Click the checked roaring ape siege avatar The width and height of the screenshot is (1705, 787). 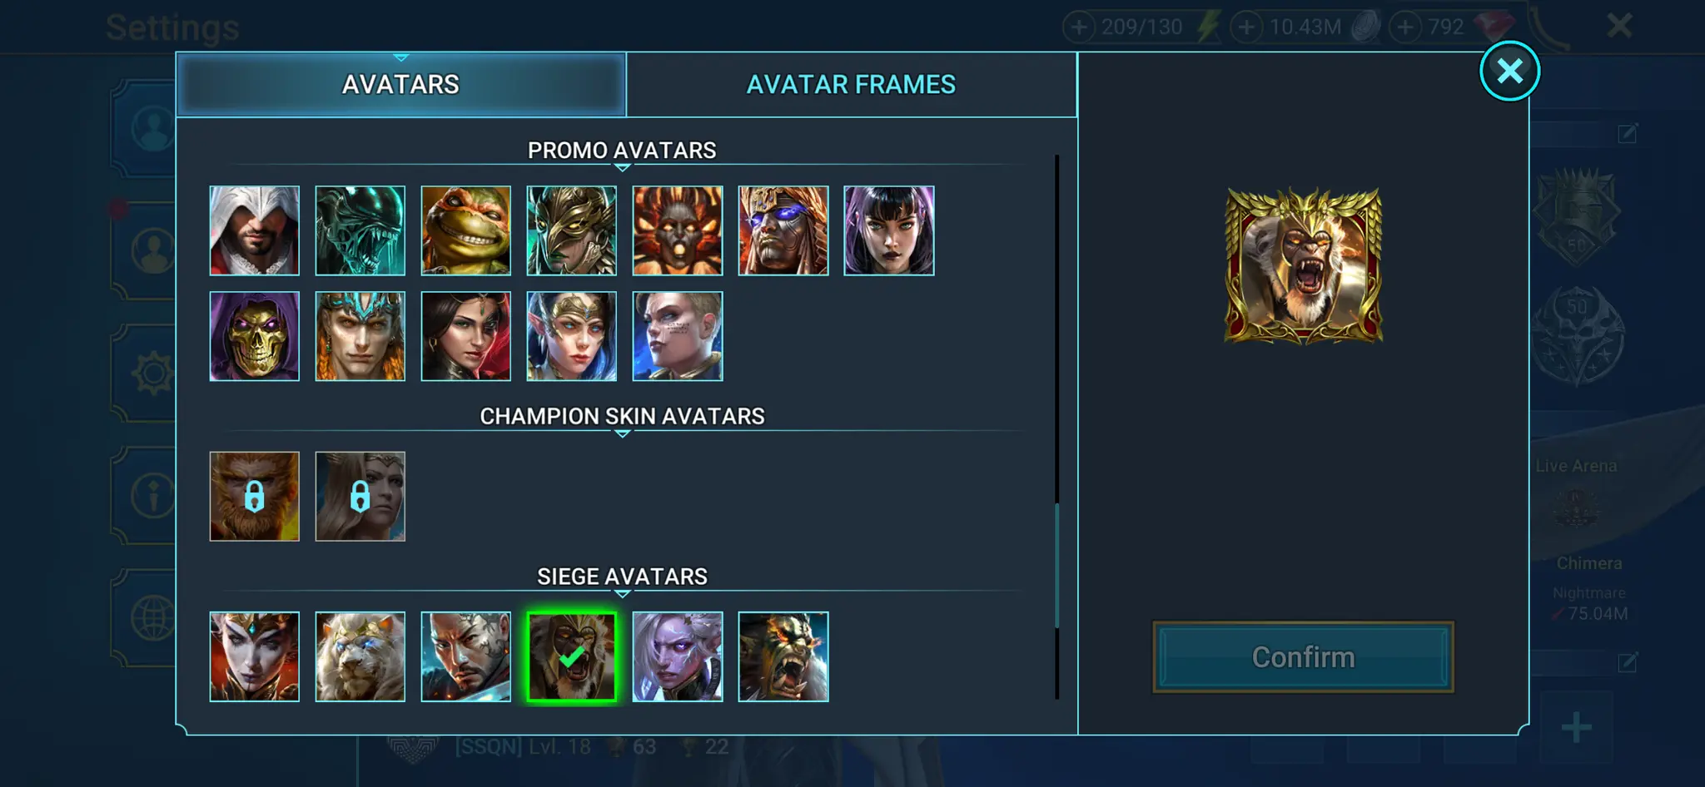(571, 656)
